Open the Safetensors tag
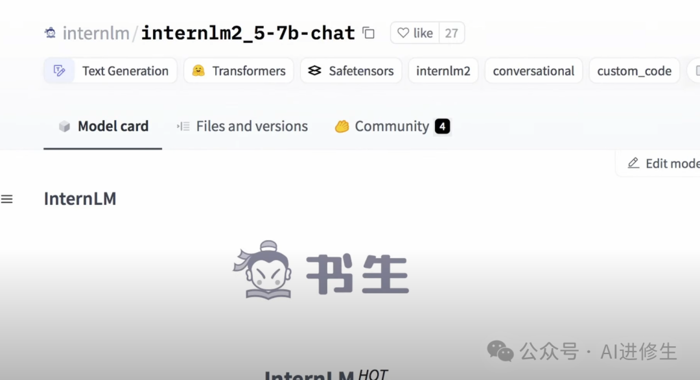The height and width of the screenshot is (380, 700). point(351,71)
